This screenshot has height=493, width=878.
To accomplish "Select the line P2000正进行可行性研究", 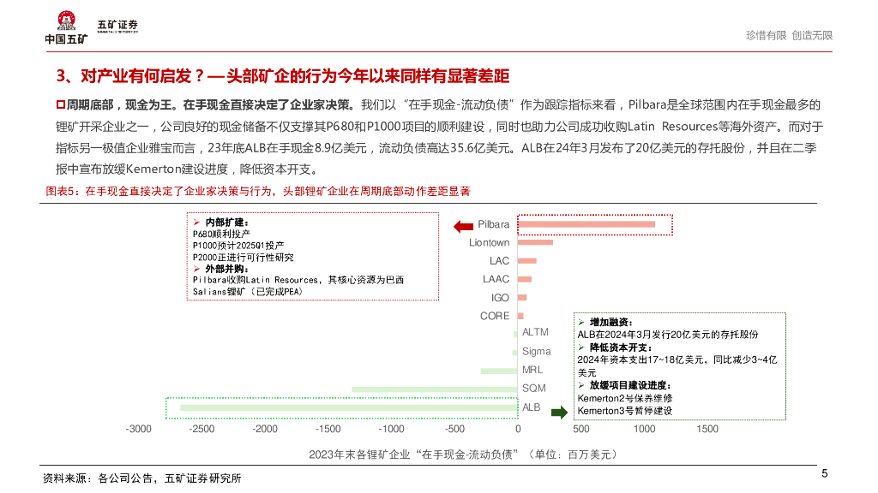I will pyautogui.click(x=243, y=257).
